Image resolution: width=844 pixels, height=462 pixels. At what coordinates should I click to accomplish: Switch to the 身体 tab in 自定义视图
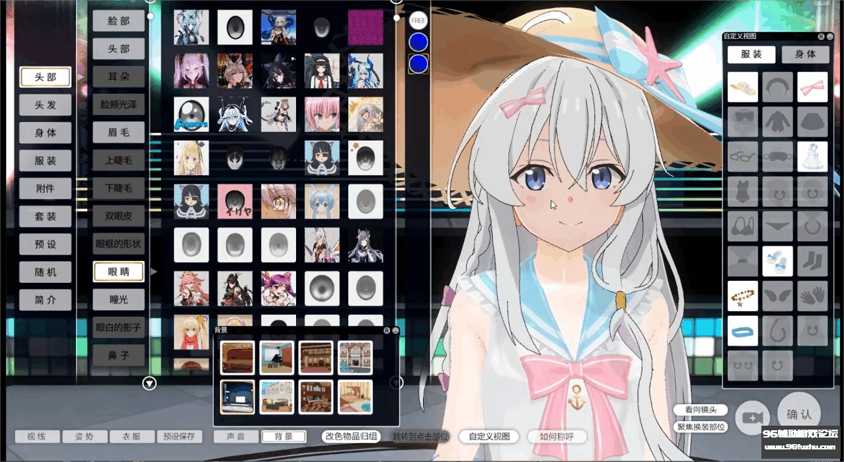(804, 54)
